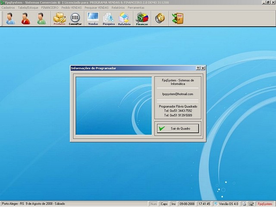Open the Tabela/Estoque menu
The width and height of the screenshot is (276, 207).
pyautogui.click(x=28, y=8)
